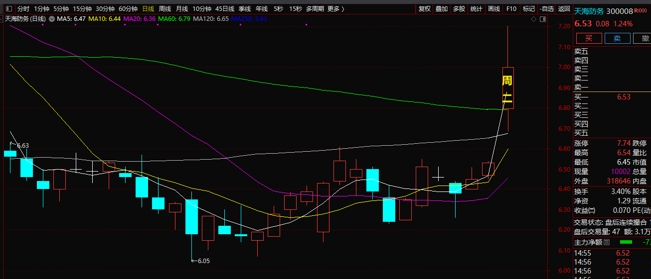Image resolution: width=651 pixels, height=279 pixels.
Task: Toggle the left panel icon in the period bar
Action: 8,9
